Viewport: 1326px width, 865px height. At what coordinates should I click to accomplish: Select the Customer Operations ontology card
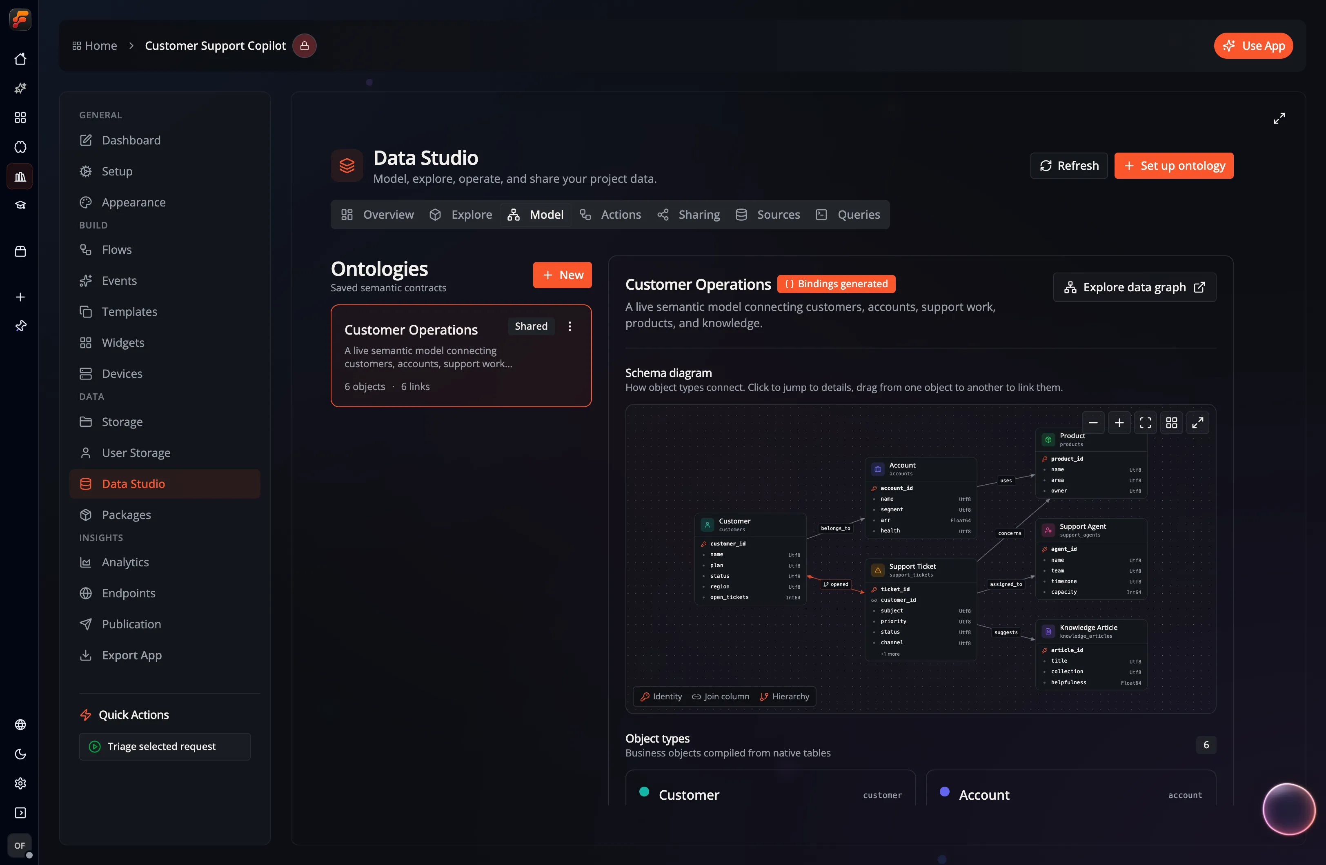461,355
